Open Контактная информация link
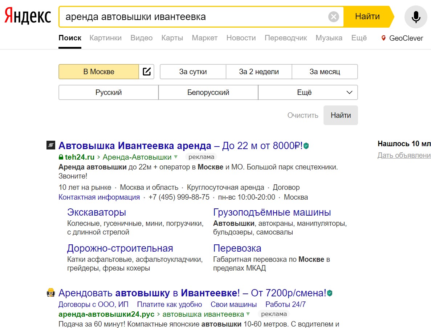 point(99,197)
